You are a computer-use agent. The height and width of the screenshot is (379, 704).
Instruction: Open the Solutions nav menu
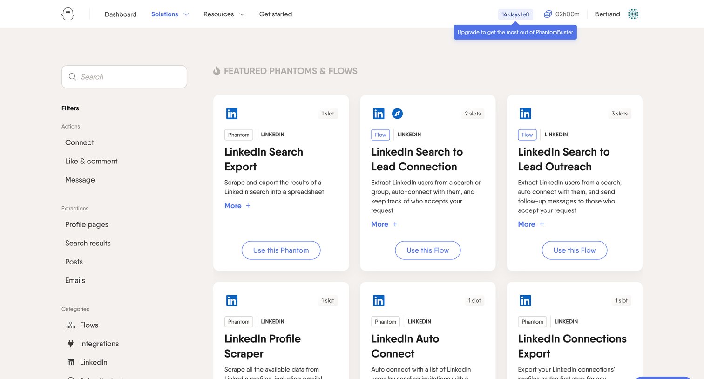165,14
